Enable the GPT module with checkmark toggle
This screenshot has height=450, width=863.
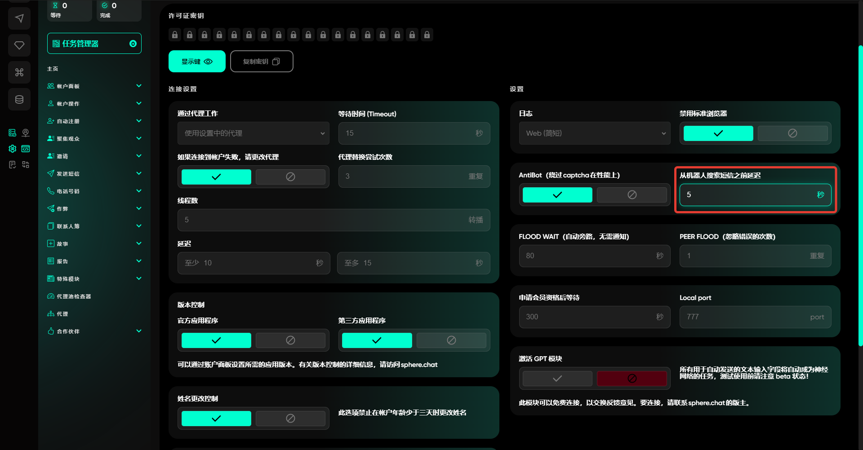557,379
